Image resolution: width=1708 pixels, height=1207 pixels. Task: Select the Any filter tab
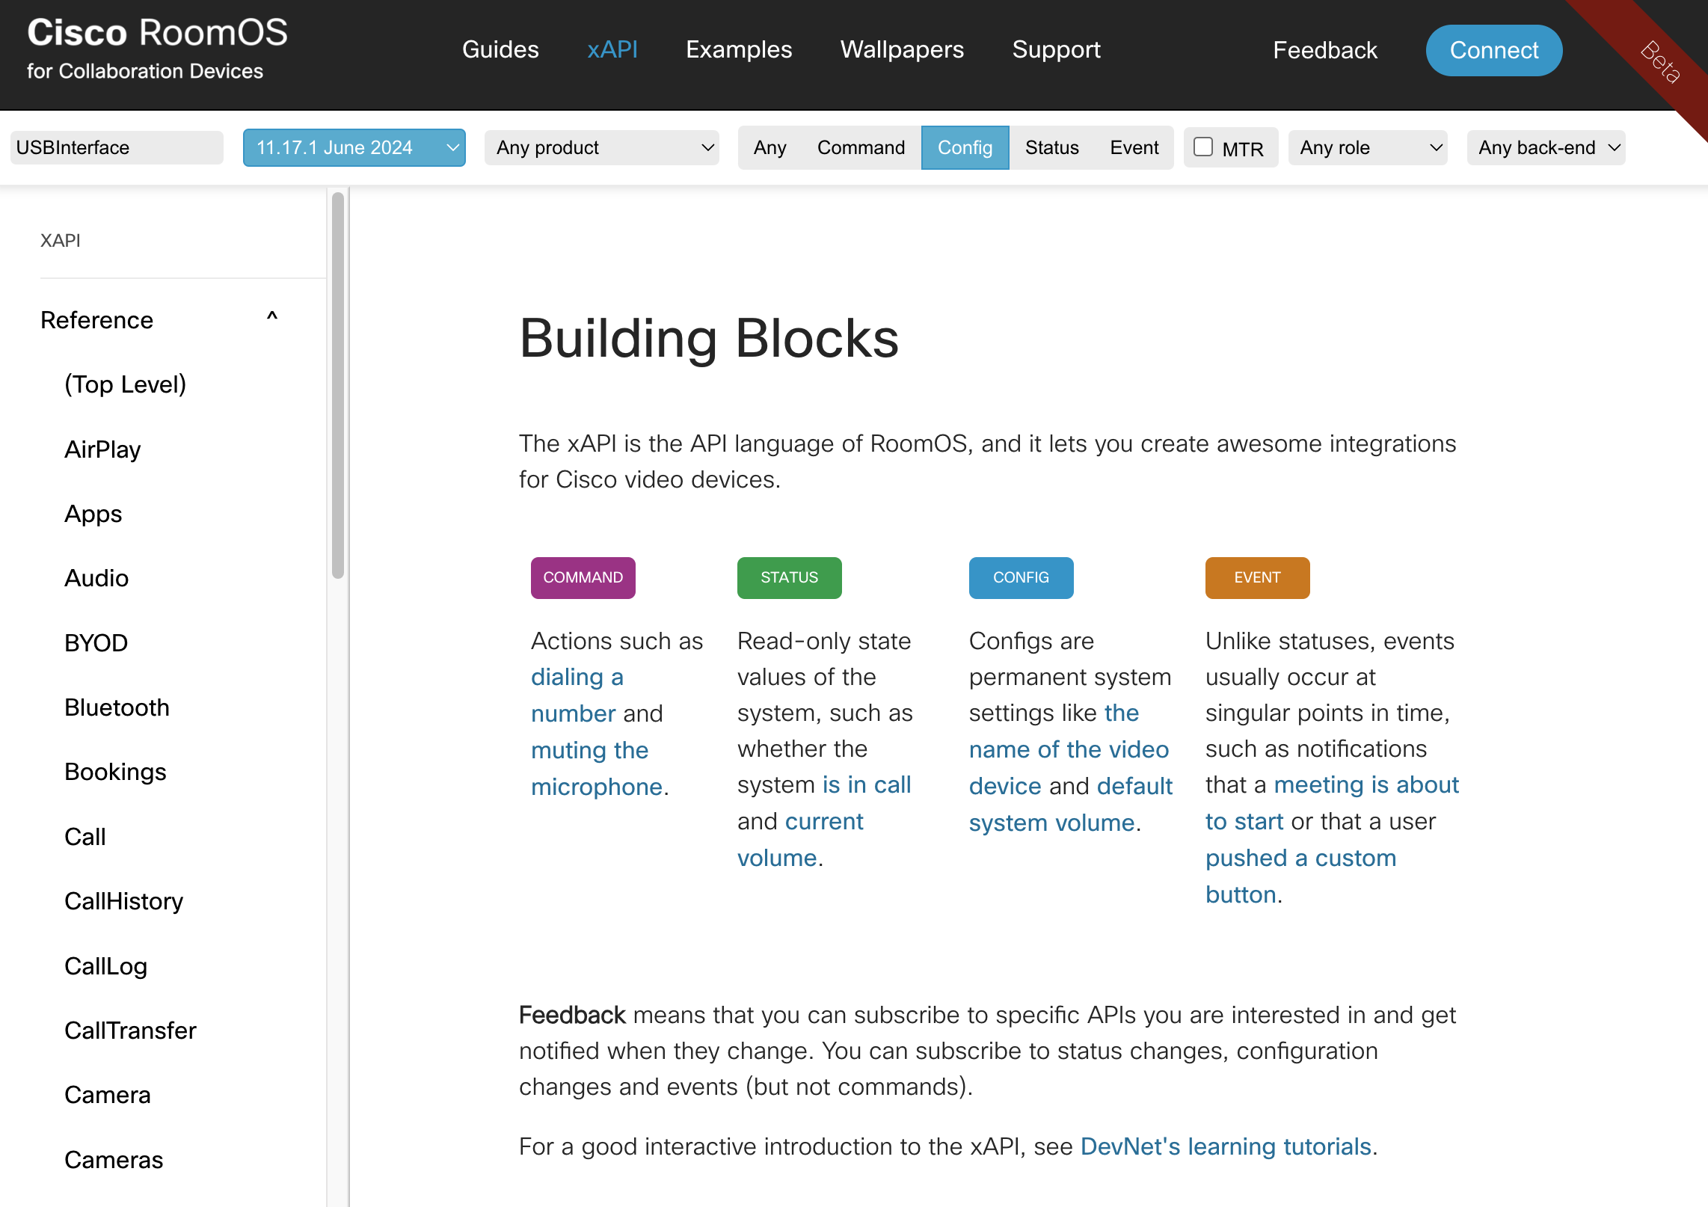(x=769, y=147)
